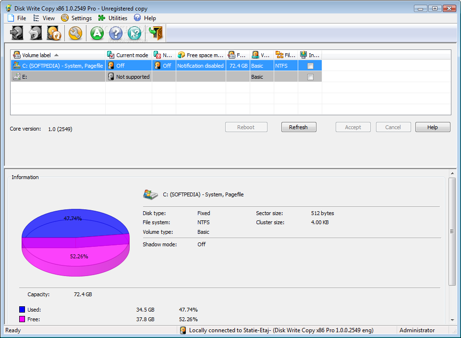Click the magenta Free legend swatch
The width and height of the screenshot is (461, 338).
[22, 319]
